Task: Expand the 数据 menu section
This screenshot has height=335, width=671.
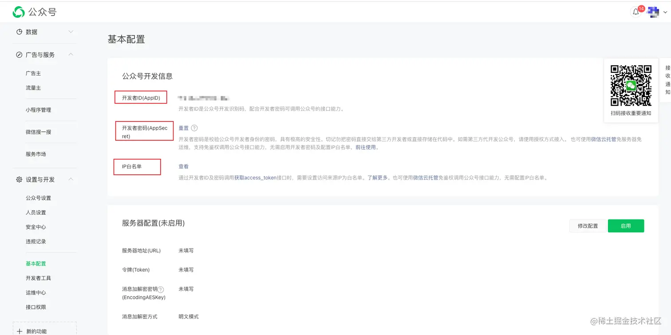Action: 71,32
